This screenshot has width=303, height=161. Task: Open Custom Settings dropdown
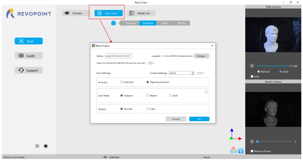tap(181, 73)
